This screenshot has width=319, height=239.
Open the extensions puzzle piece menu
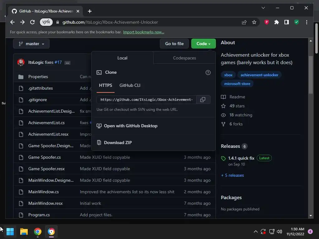pyautogui.click(x=277, y=22)
